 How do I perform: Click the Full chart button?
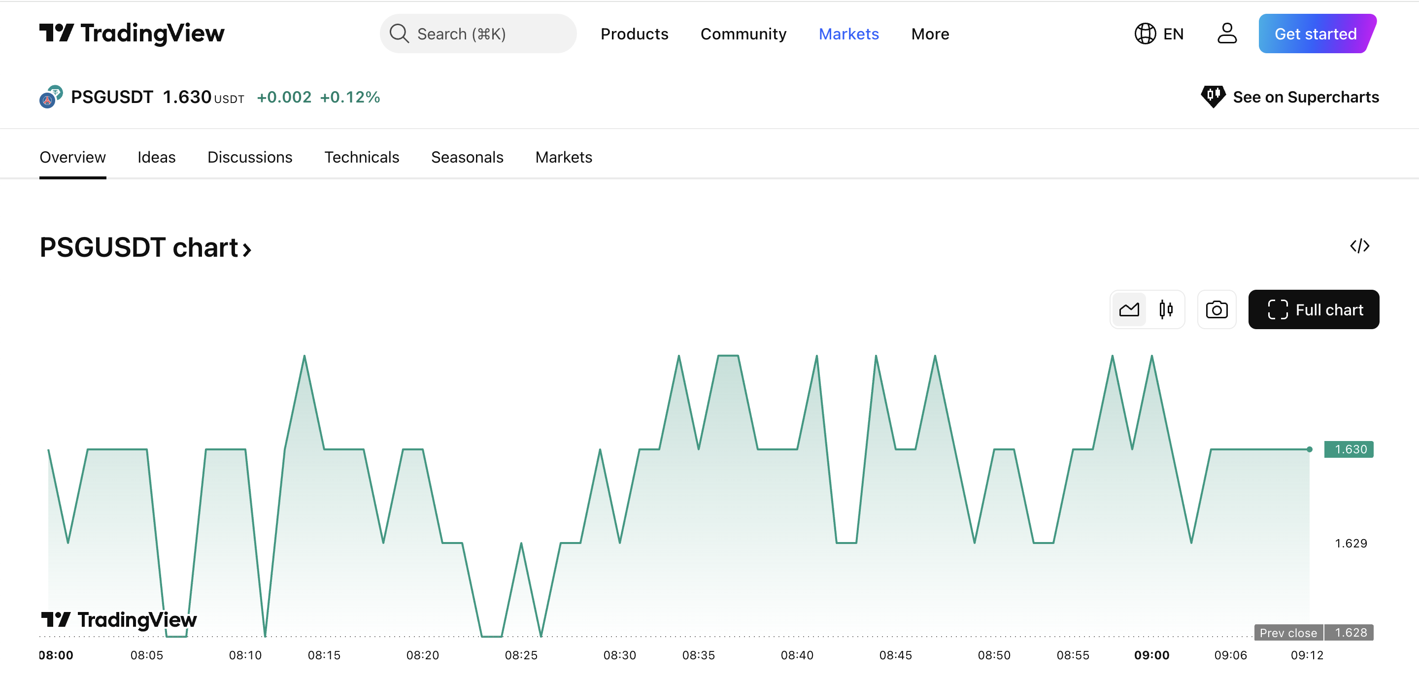(1313, 309)
